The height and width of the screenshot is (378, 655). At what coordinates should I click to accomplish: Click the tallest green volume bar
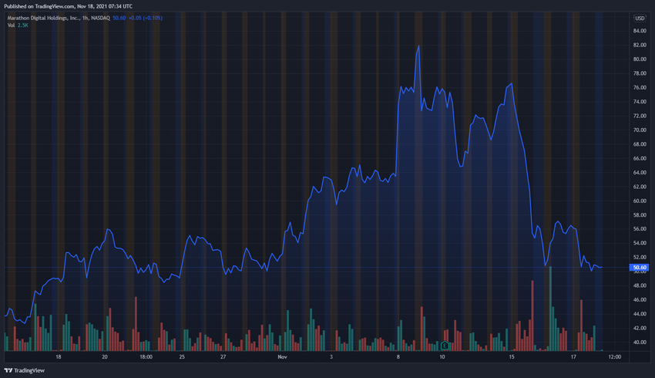coord(550,309)
